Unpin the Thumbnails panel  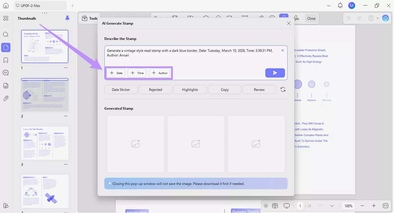tap(67, 18)
